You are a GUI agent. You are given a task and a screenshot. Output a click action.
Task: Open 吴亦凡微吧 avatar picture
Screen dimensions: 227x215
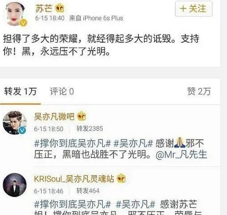pos(15,123)
